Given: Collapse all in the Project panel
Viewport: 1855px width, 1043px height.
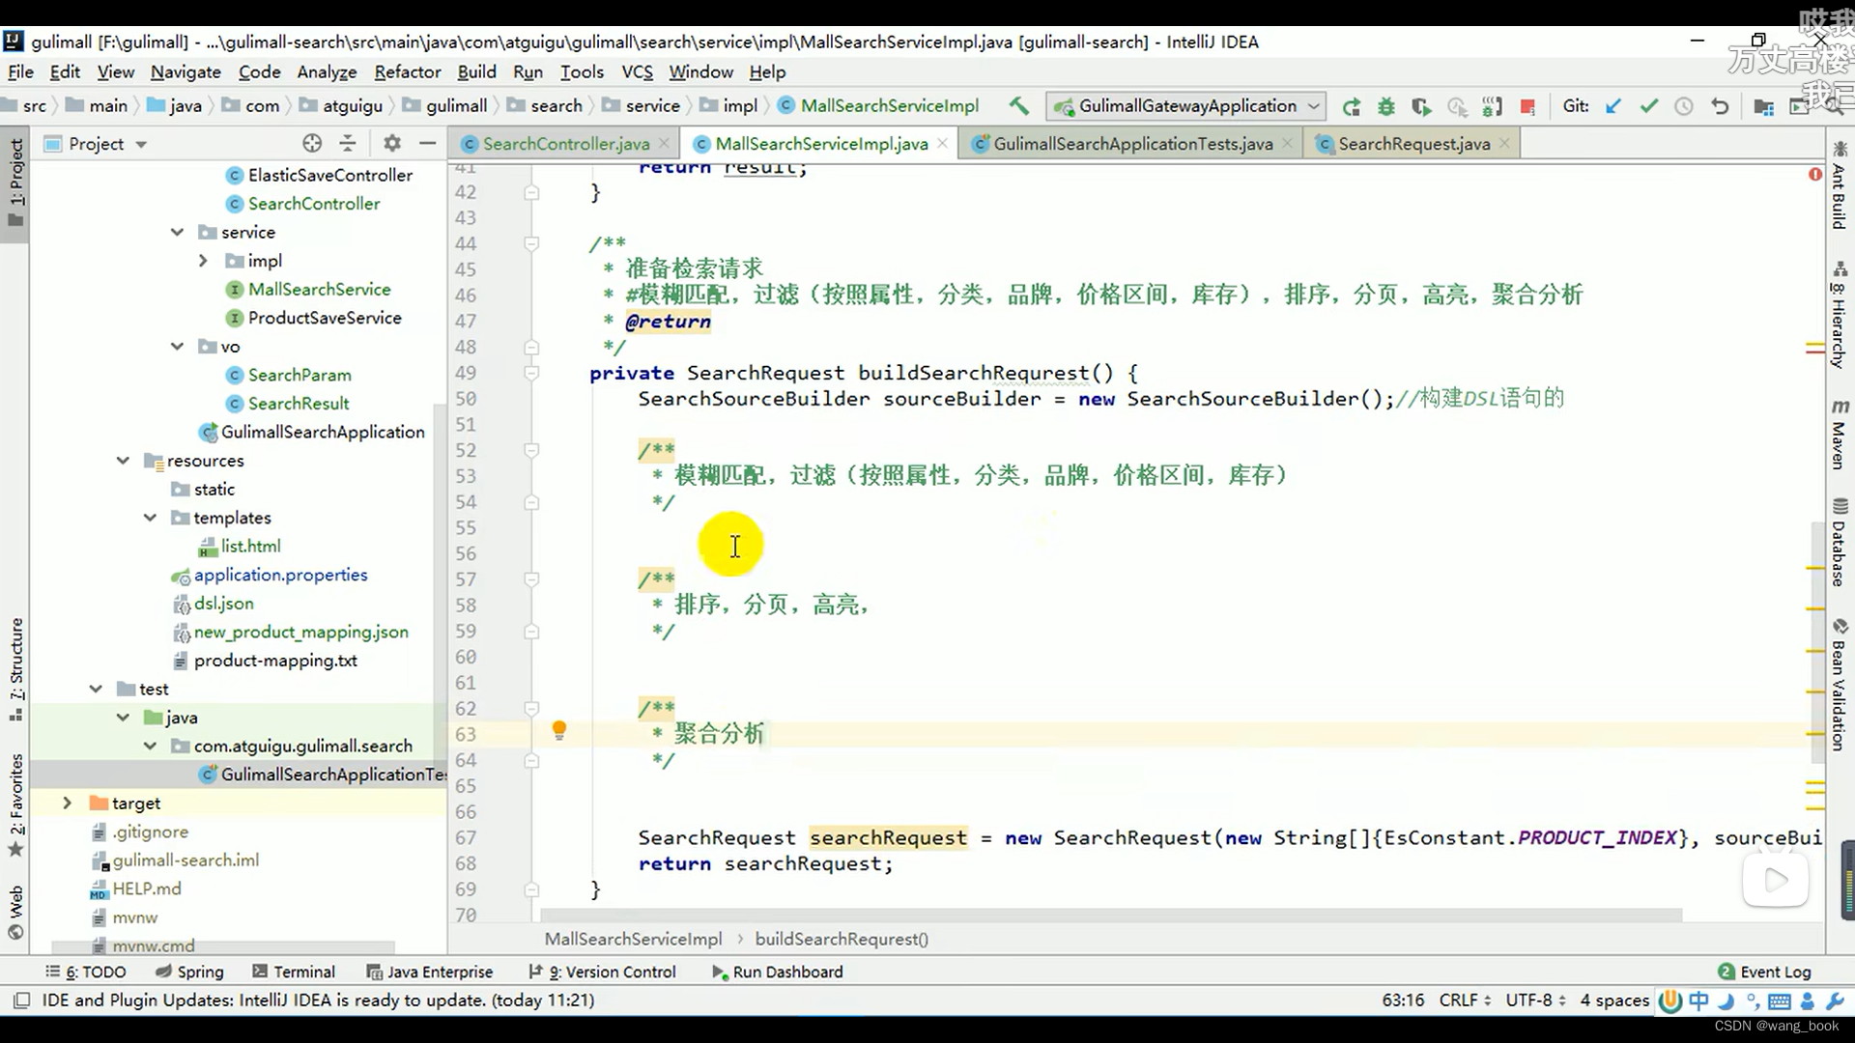Looking at the screenshot, I should point(348,144).
